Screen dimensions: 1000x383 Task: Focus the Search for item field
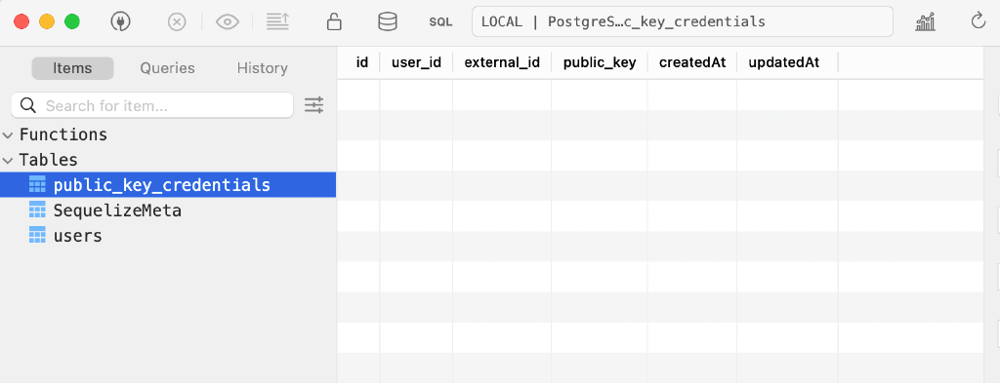pos(152,105)
